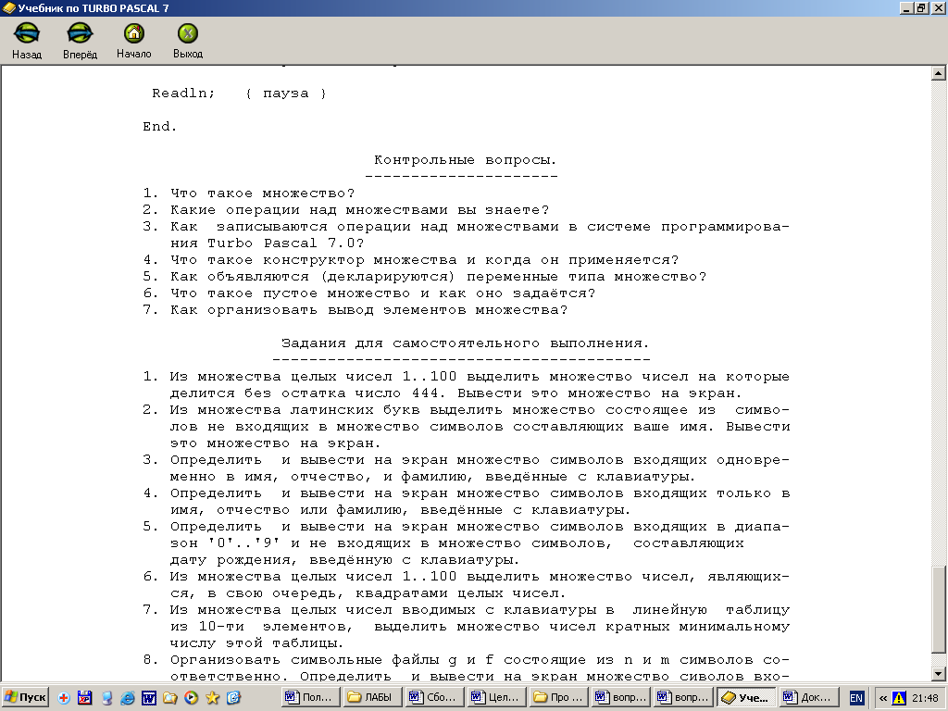The height and width of the screenshot is (711, 948).
Task: Click 'Какие операции над множествами вы знаете?'
Action: (359, 210)
